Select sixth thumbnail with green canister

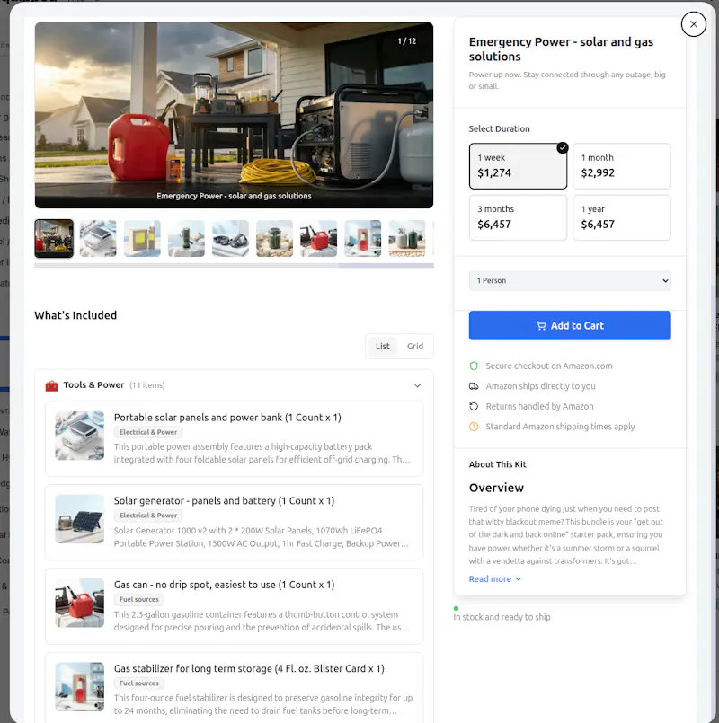pos(274,238)
